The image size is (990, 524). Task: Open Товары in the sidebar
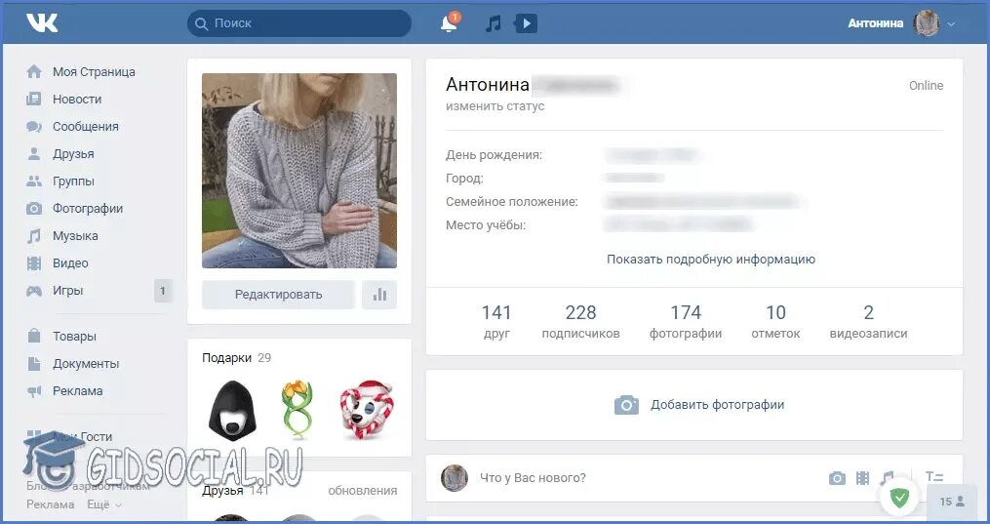tap(74, 337)
